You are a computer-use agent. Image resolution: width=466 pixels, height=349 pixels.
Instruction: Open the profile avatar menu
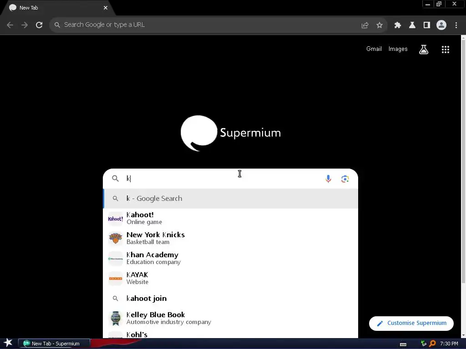coord(441,25)
